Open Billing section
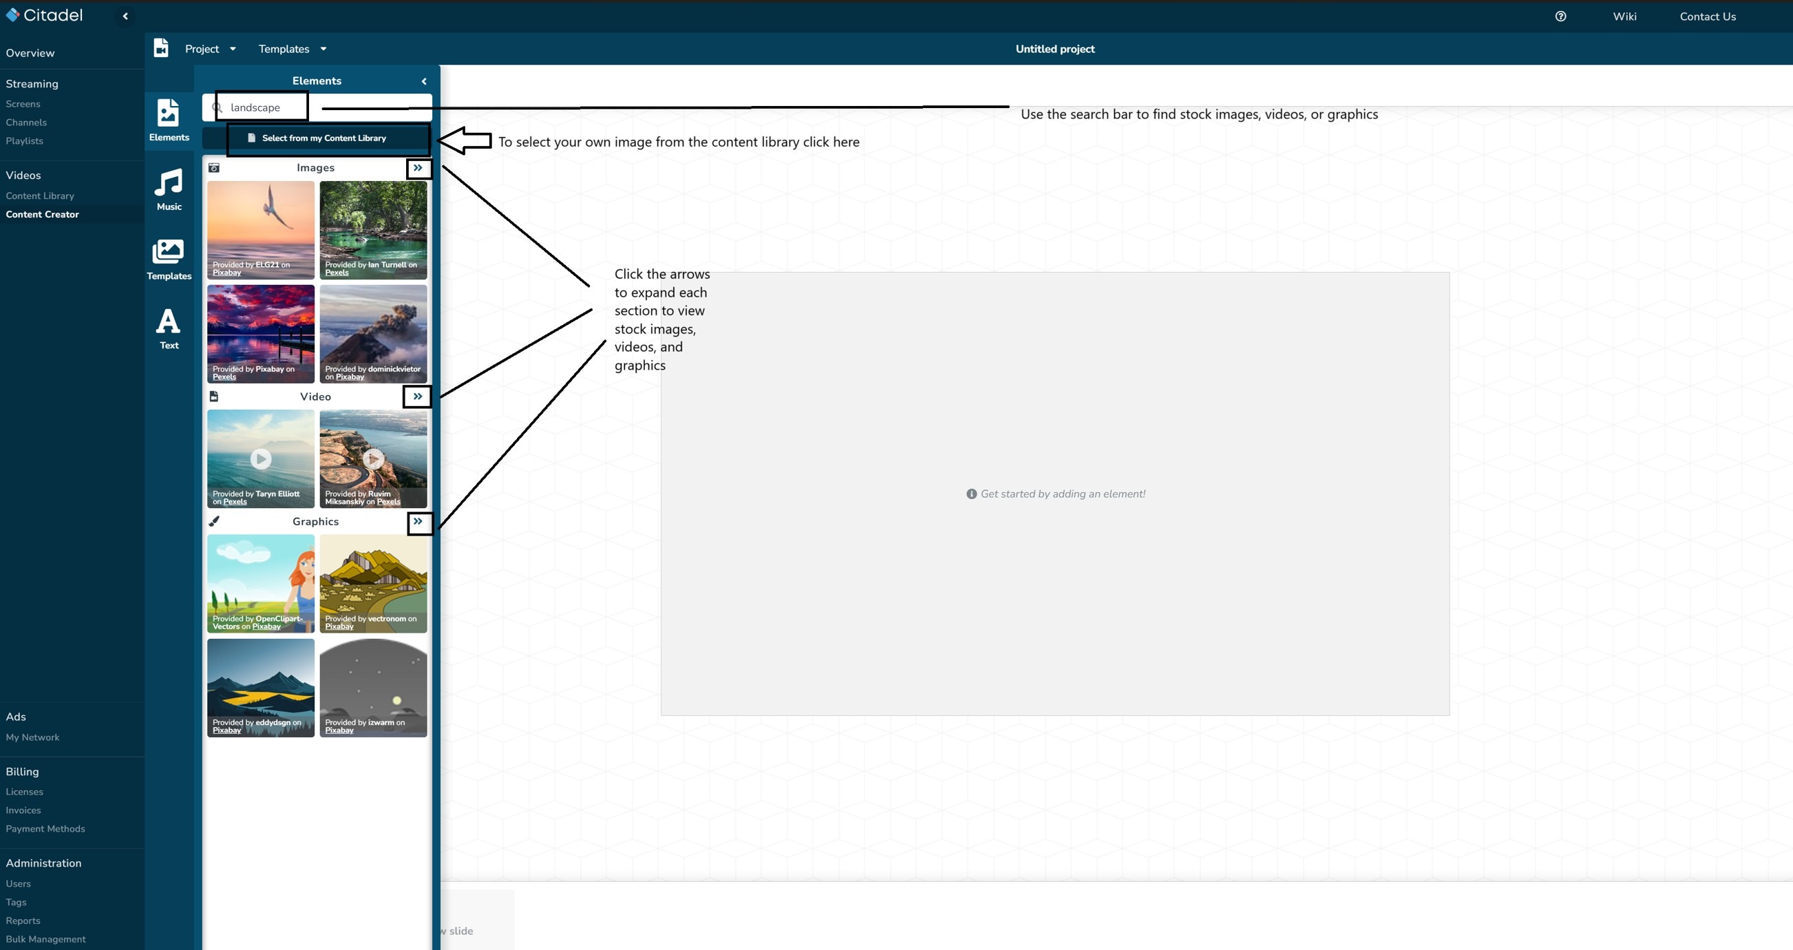Viewport: 1793px width, 950px height. 22,771
